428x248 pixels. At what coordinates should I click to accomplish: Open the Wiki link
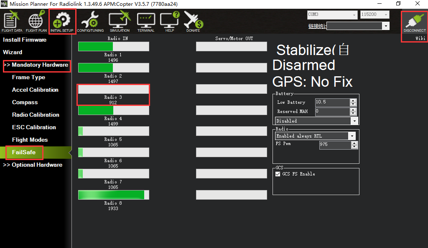pos(420,38)
